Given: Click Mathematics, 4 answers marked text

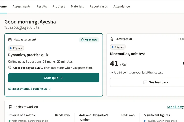Looking at the screenshot, I should click(x=30, y=121).
